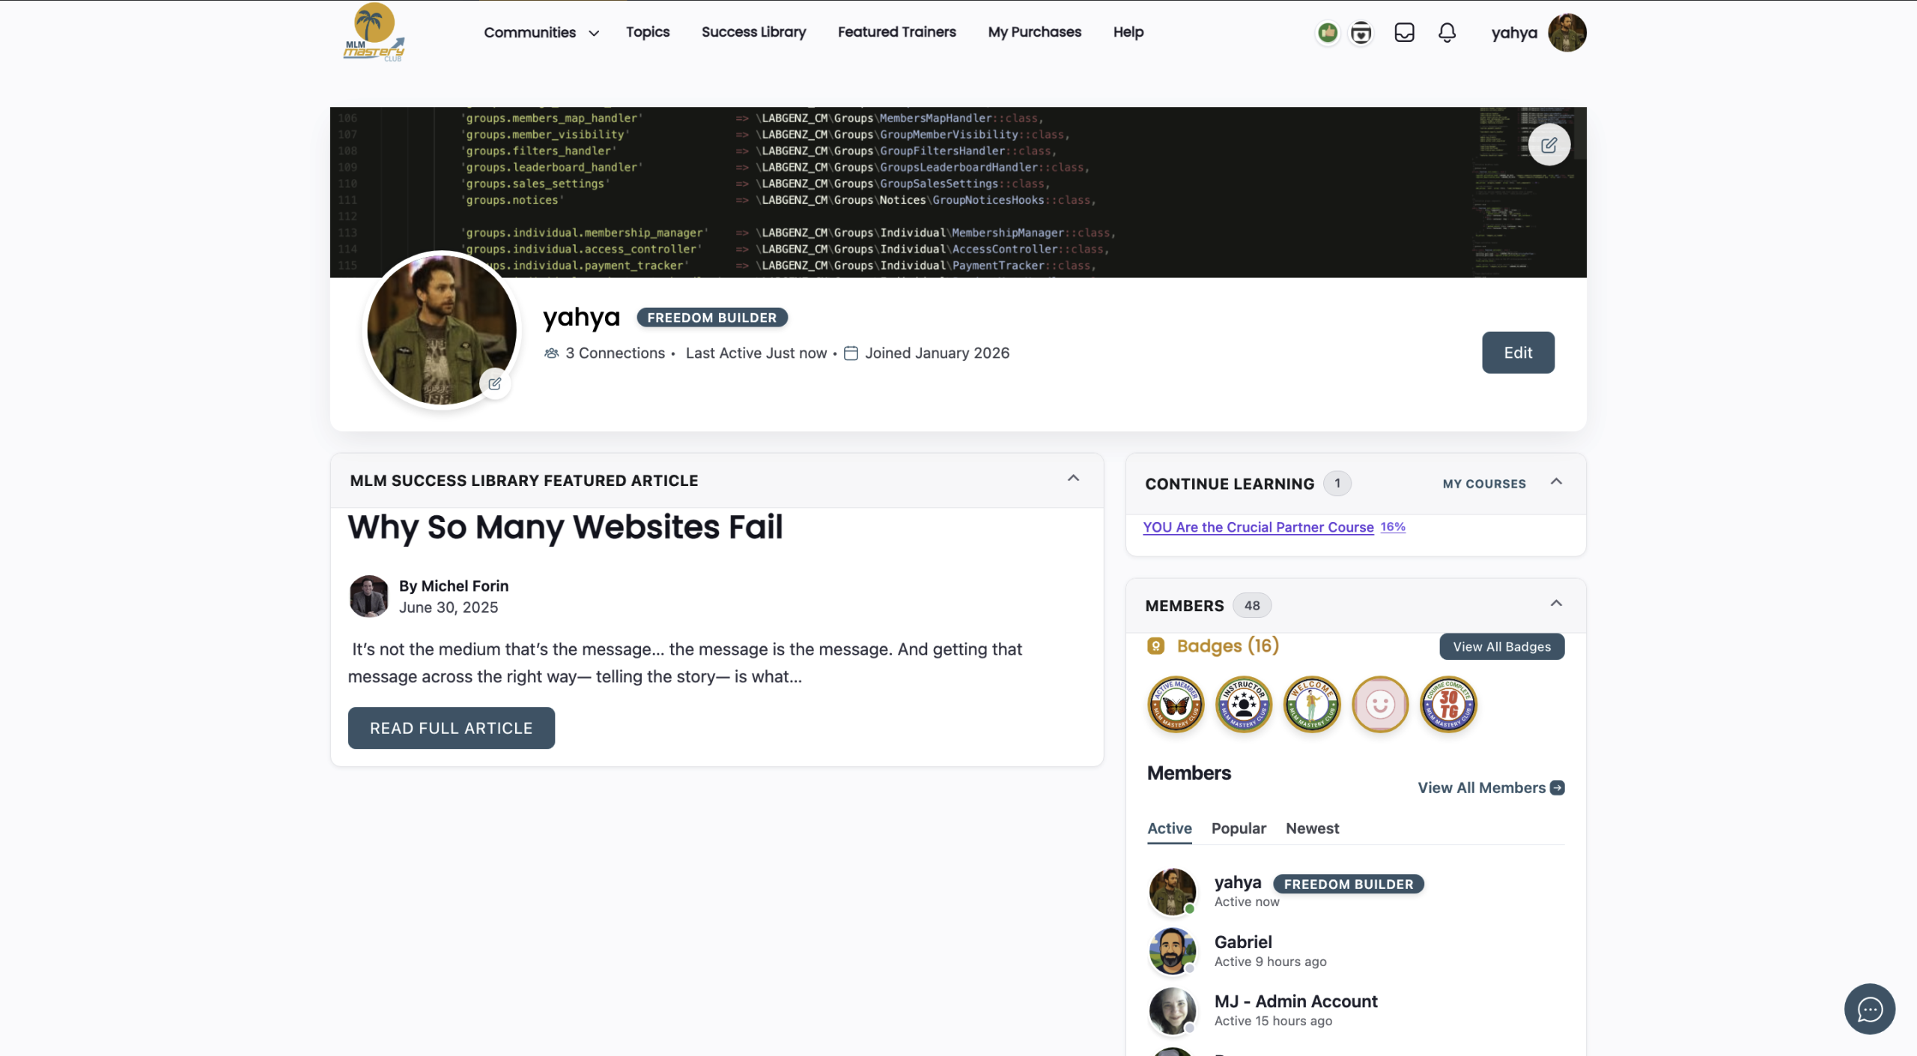Screen dimensions: 1917x1056
Task: Click Active 9 hours ago status text
Action: coord(1271,962)
